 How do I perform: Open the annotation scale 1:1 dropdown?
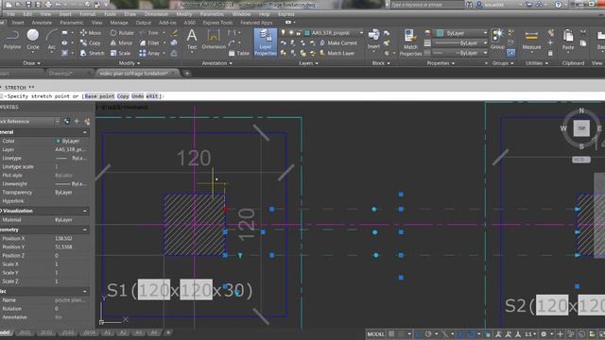tap(530, 333)
